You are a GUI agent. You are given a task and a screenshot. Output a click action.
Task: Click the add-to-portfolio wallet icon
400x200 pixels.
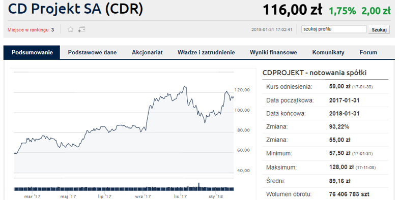tap(81, 29)
